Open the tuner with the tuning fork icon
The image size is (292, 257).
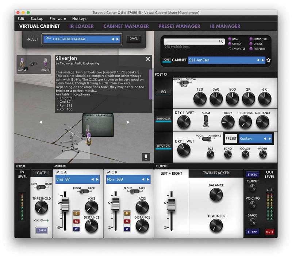point(146,157)
